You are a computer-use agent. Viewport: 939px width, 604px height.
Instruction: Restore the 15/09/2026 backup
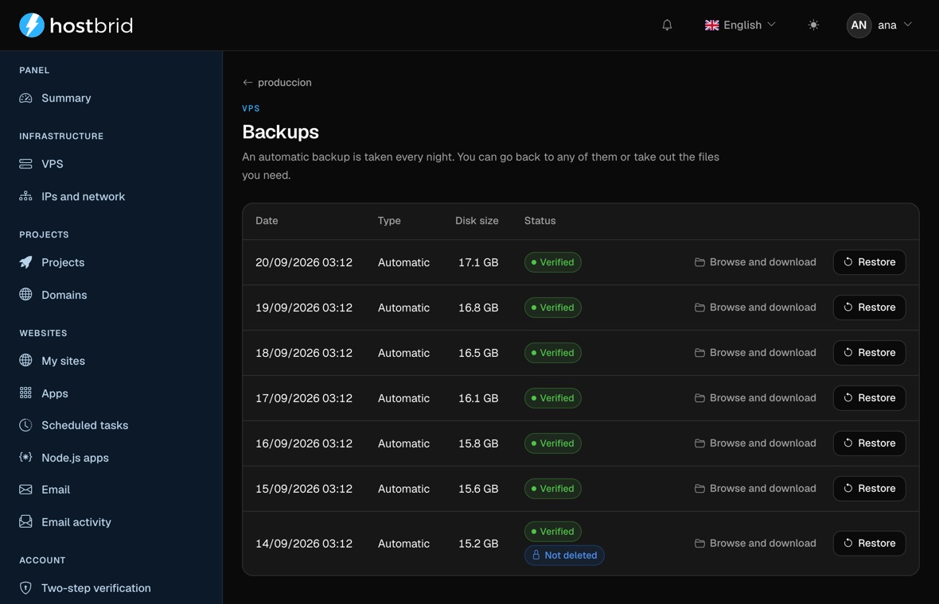click(869, 489)
